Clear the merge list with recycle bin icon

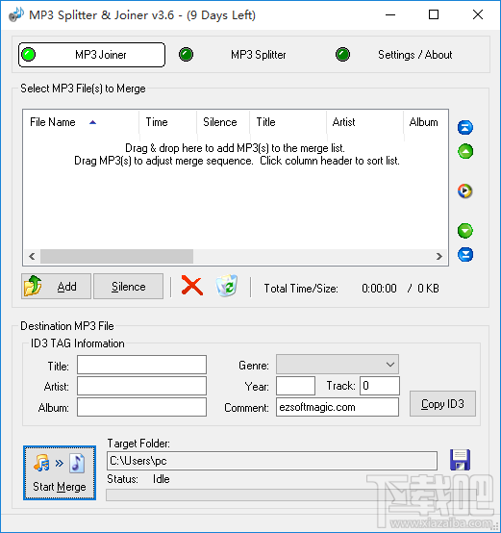(227, 286)
